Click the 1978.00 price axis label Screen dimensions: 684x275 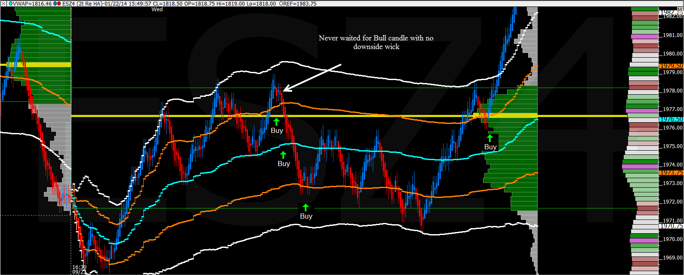click(673, 91)
